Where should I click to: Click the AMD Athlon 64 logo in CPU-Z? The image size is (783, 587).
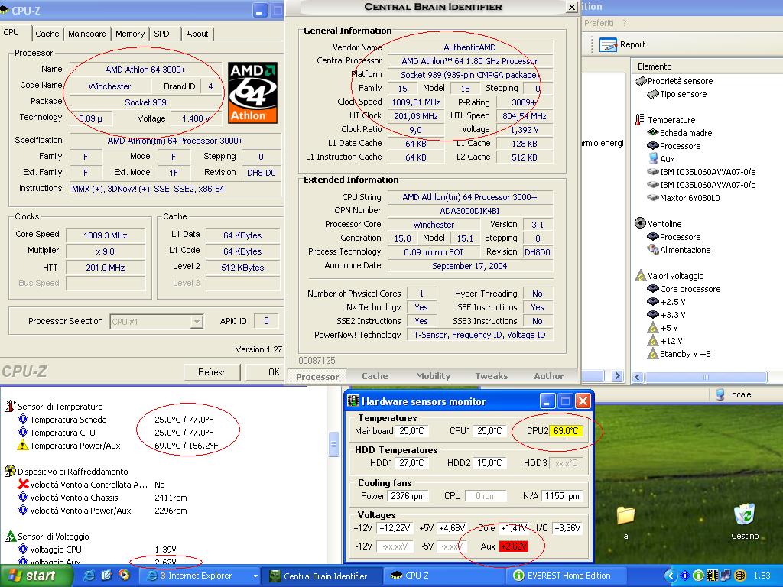pos(252,92)
